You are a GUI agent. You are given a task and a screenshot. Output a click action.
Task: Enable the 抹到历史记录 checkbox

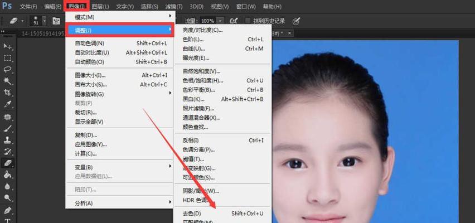[248, 21]
